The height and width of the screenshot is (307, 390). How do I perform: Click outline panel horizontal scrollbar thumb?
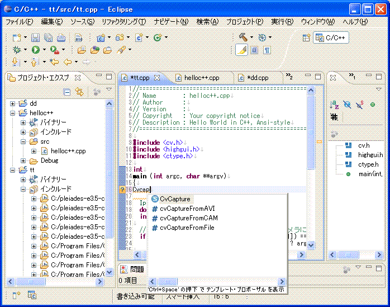(x=348, y=254)
